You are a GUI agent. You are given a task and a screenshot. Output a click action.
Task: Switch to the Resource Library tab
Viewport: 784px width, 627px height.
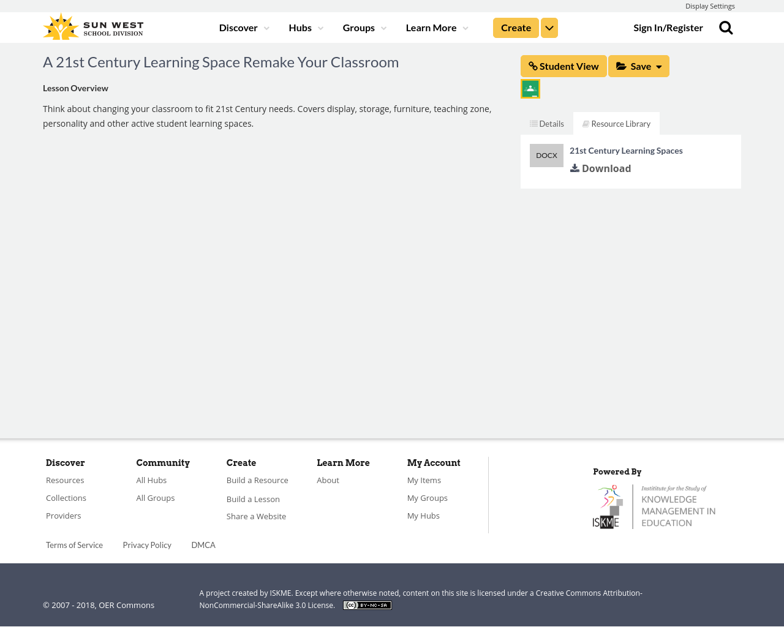tap(616, 124)
